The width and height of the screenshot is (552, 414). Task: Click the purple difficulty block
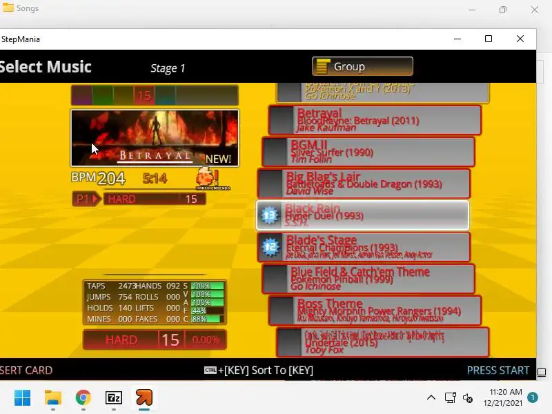click(x=82, y=95)
